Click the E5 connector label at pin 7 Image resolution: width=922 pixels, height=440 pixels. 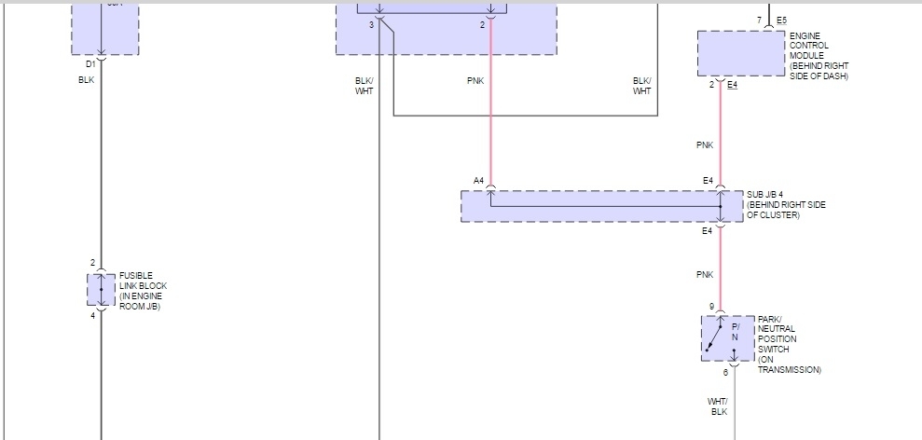781,21
